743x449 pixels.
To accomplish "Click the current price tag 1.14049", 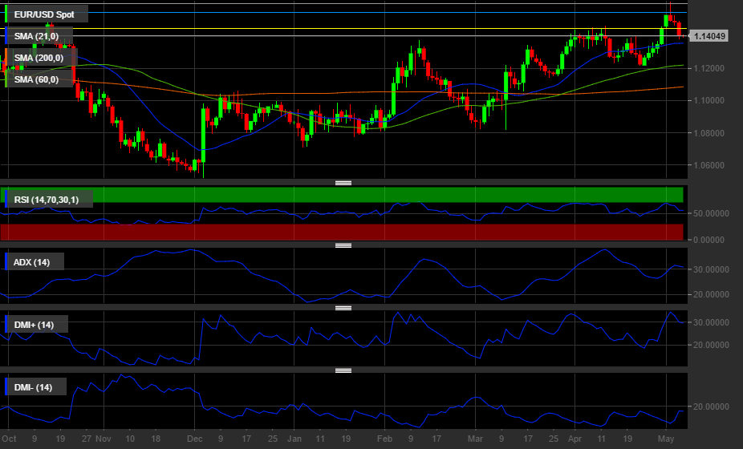I will (x=709, y=36).
